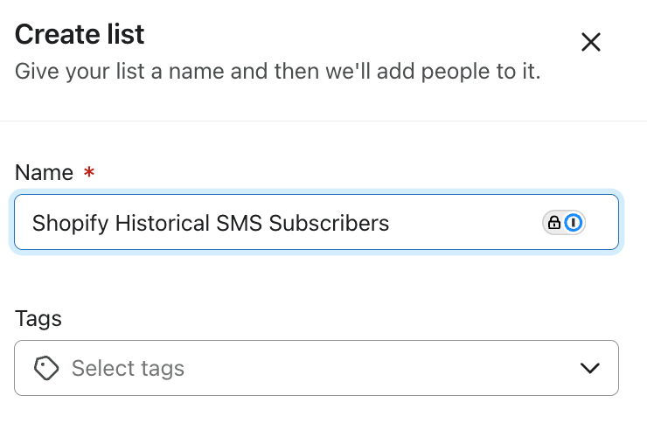Expand the Tags dropdown chevron
Image resolution: width=647 pixels, height=430 pixels.
(590, 368)
